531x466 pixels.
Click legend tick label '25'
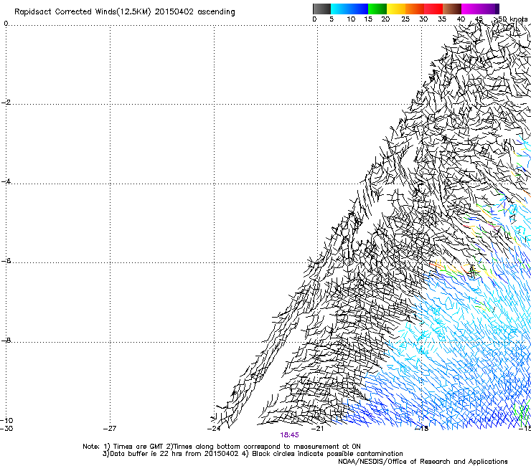coord(405,19)
